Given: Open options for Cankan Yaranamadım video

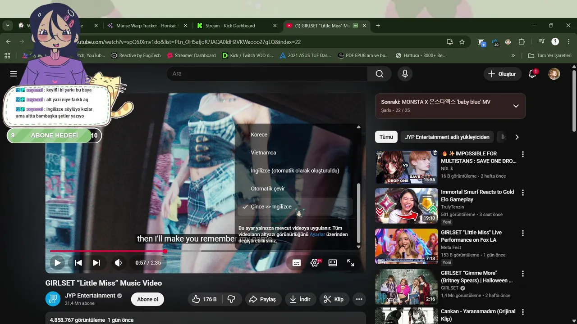Looking at the screenshot, I should pyautogui.click(x=523, y=312).
